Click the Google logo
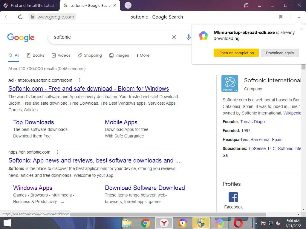This screenshot has height=229, width=306. 21,37
